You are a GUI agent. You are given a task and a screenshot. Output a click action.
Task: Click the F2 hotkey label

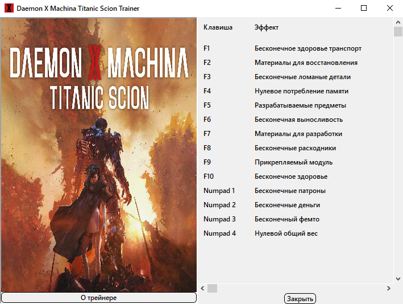(207, 63)
